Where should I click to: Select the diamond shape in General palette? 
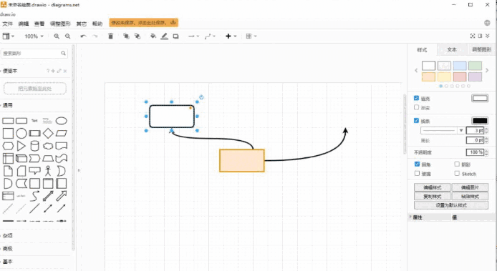pyautogui.click(x=48, y=133)
